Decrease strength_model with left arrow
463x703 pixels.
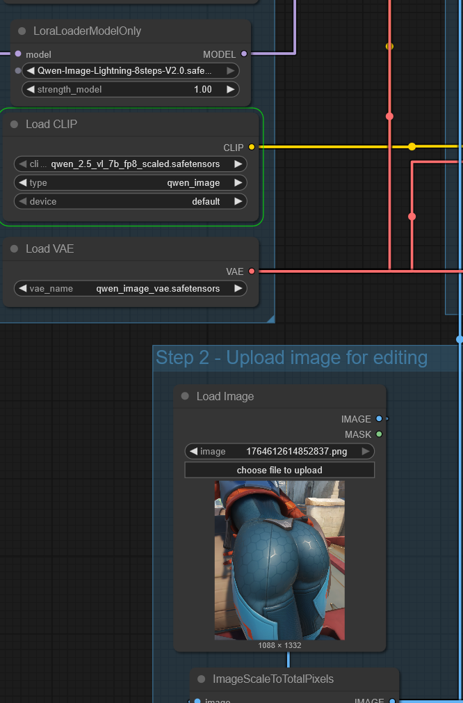[x=31, y=89]
